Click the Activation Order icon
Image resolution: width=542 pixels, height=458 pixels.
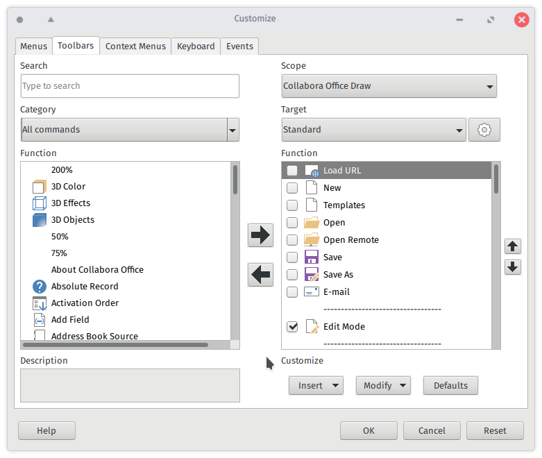[x=39, y=303]
